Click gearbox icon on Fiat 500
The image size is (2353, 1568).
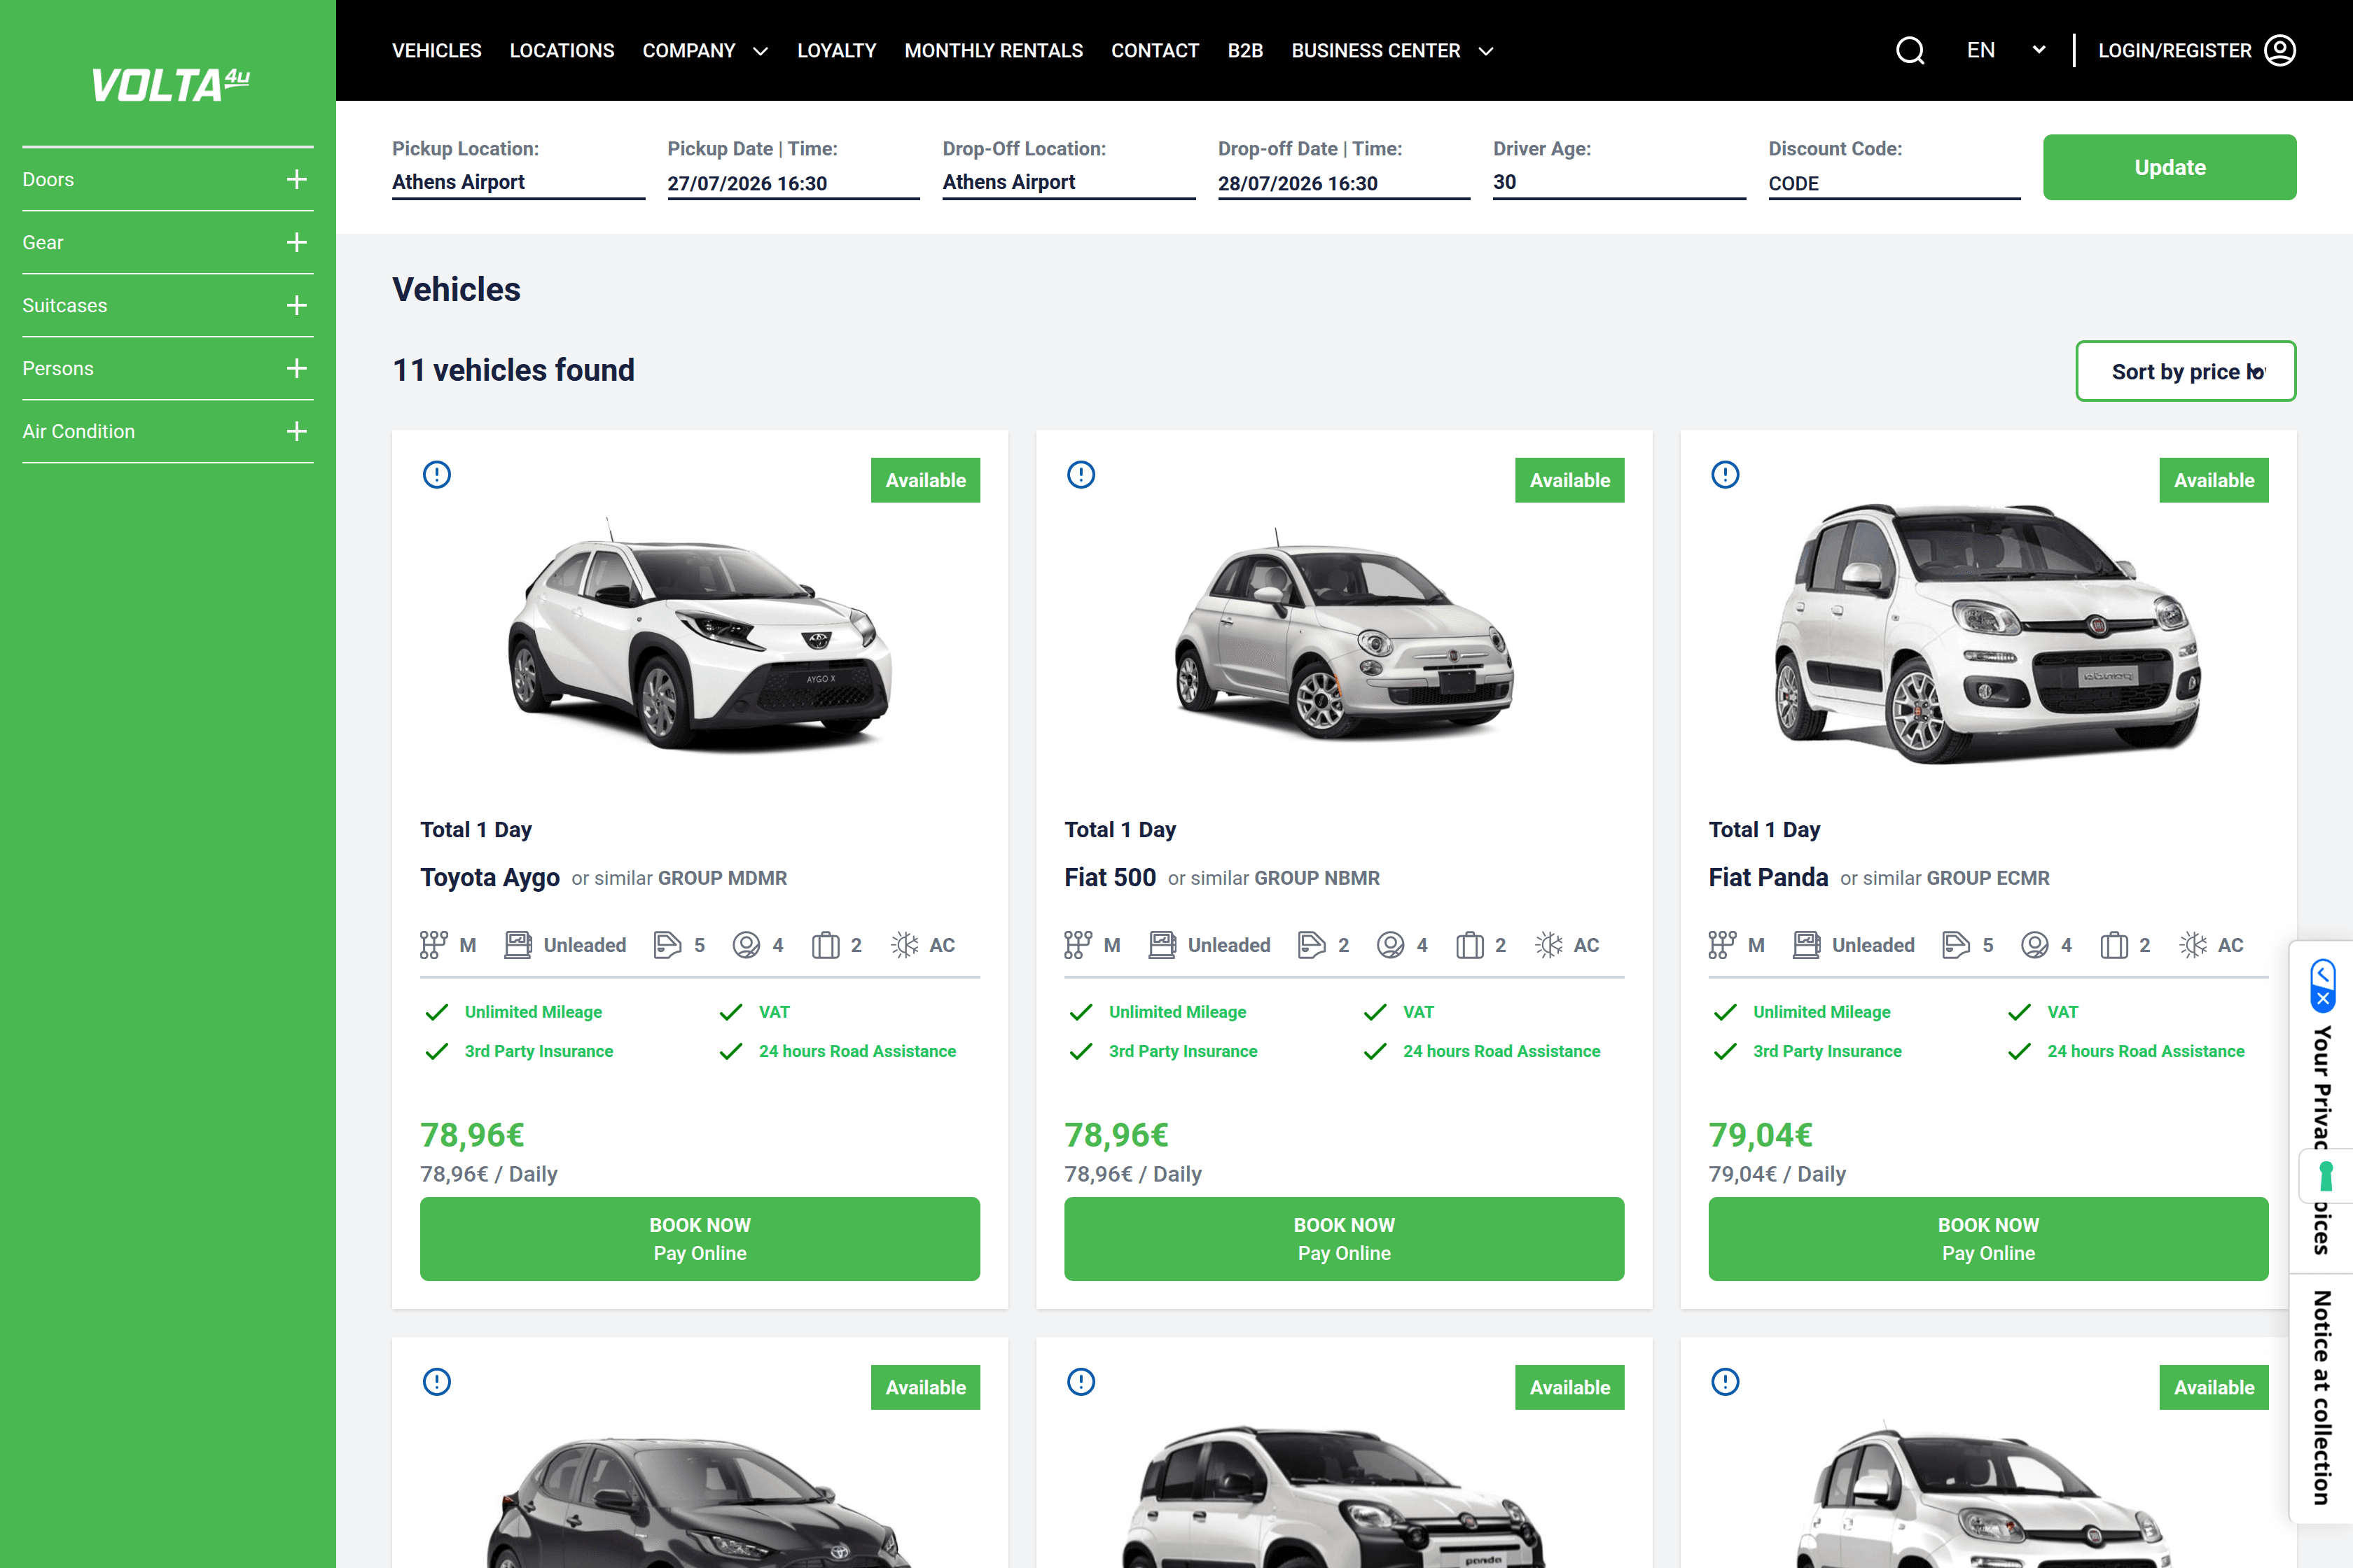point(1078,945)
